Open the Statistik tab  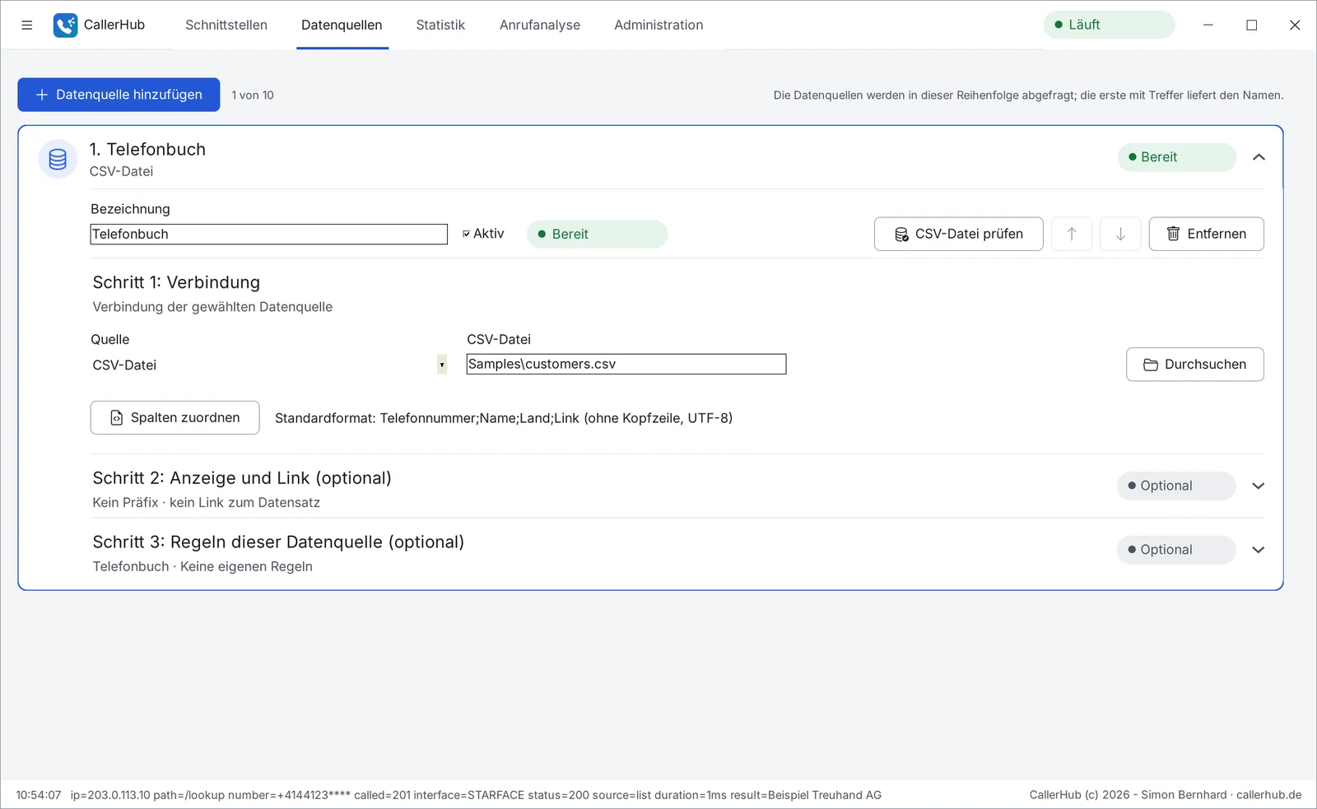(x=440, y=25)
